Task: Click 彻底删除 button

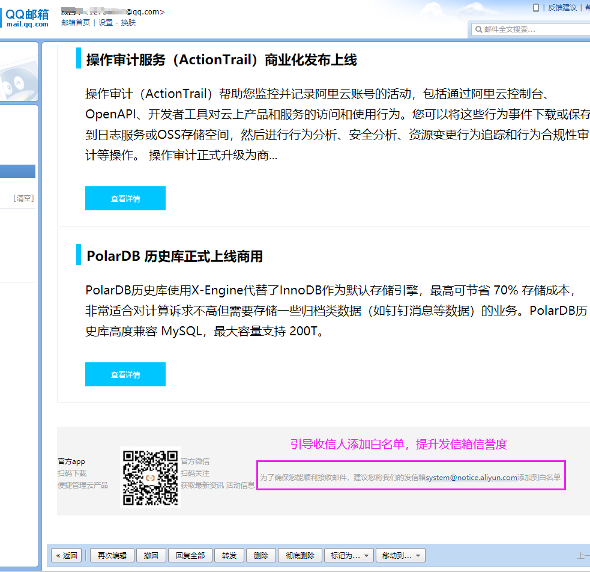Action: coord(300,555)
